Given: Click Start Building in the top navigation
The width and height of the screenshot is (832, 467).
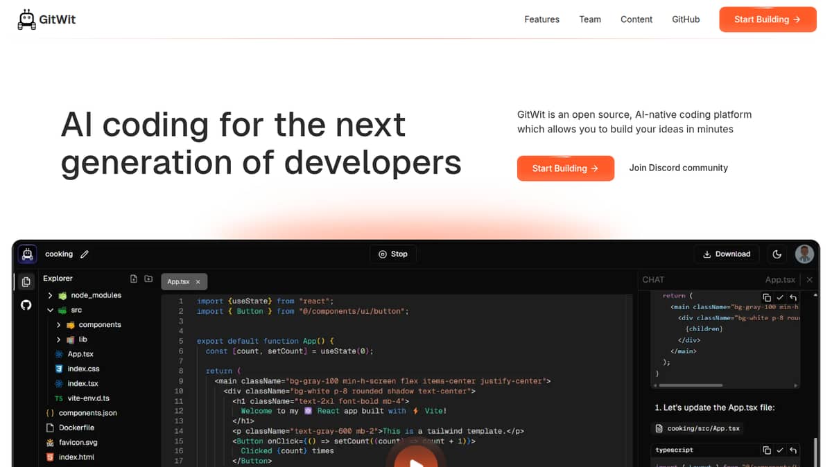Looking at the screenshot, I should pos(767,19).
